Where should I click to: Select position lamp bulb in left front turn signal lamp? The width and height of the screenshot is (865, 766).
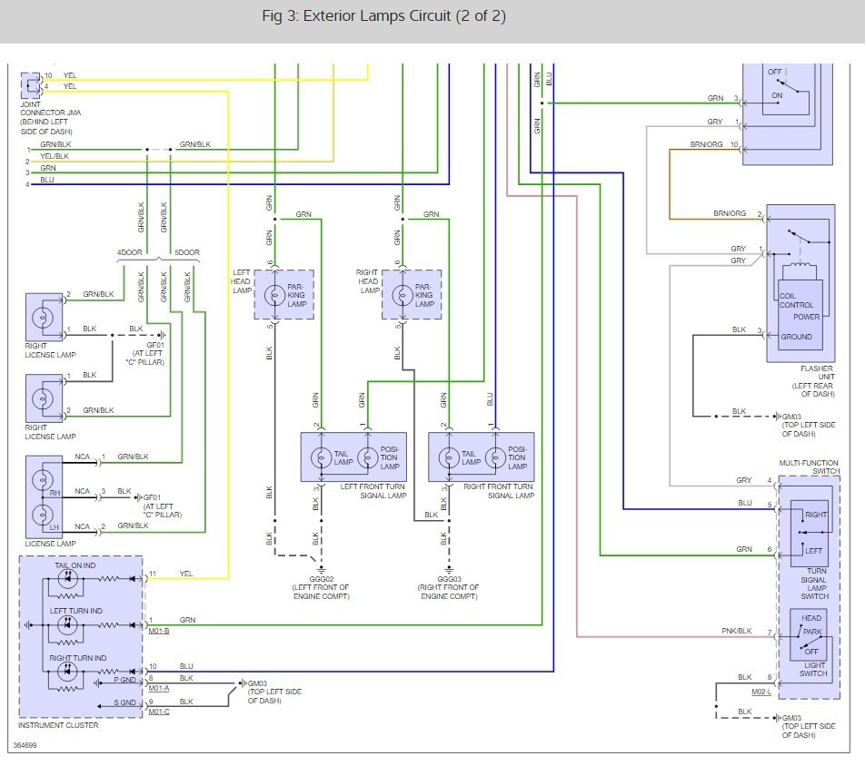click(x=367, y=457)
